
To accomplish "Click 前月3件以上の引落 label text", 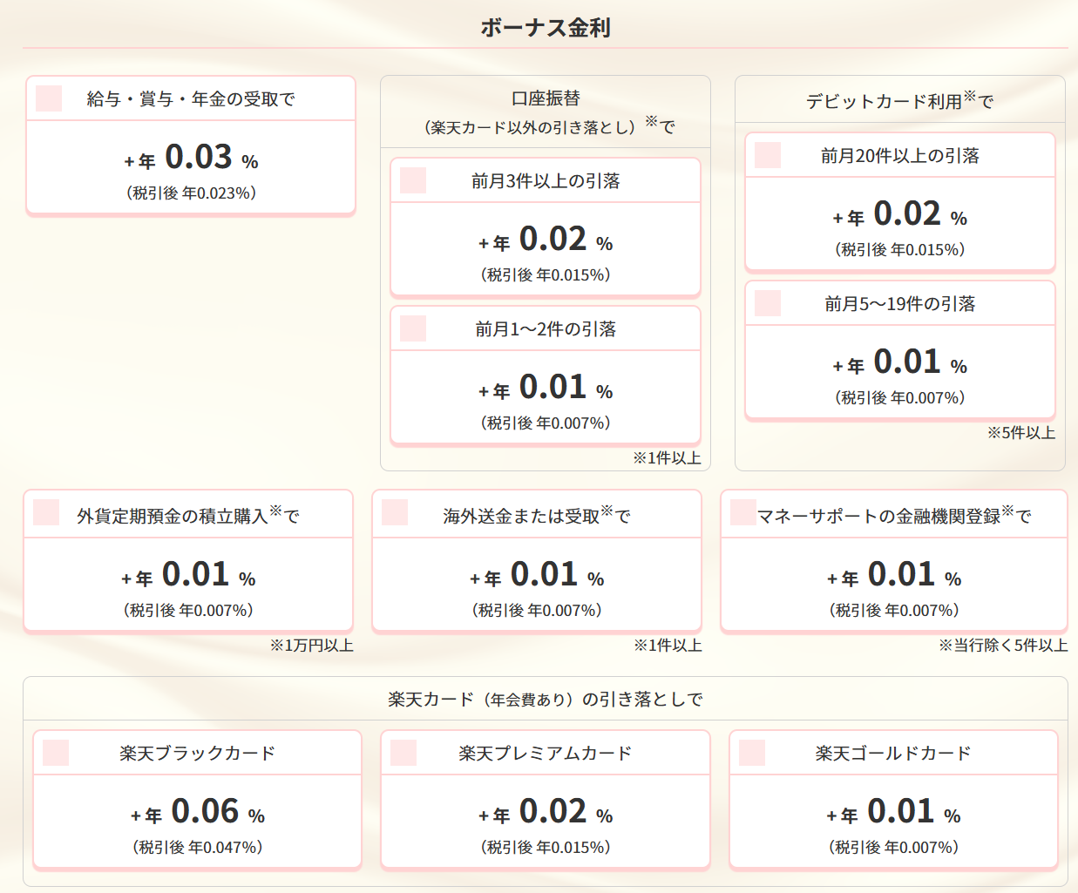I will coord(546,181).
